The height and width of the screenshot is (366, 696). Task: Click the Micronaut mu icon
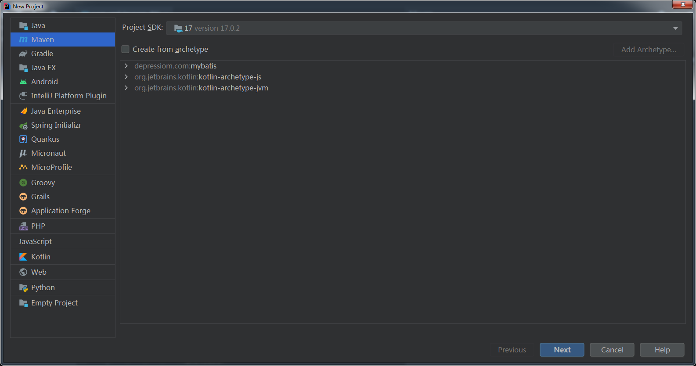click(x=23, y=153)
